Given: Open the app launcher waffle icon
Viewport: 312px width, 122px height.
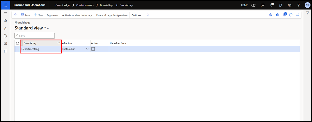Looking at the screenshot, I should coord(5,5).
